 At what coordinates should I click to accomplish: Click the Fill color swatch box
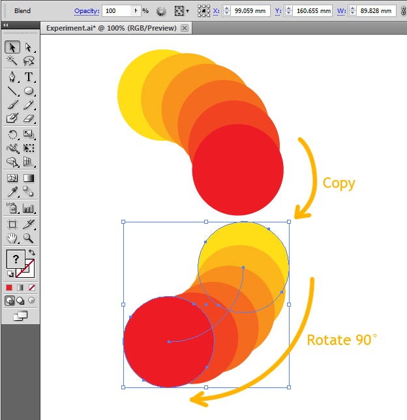coord(16,259)
